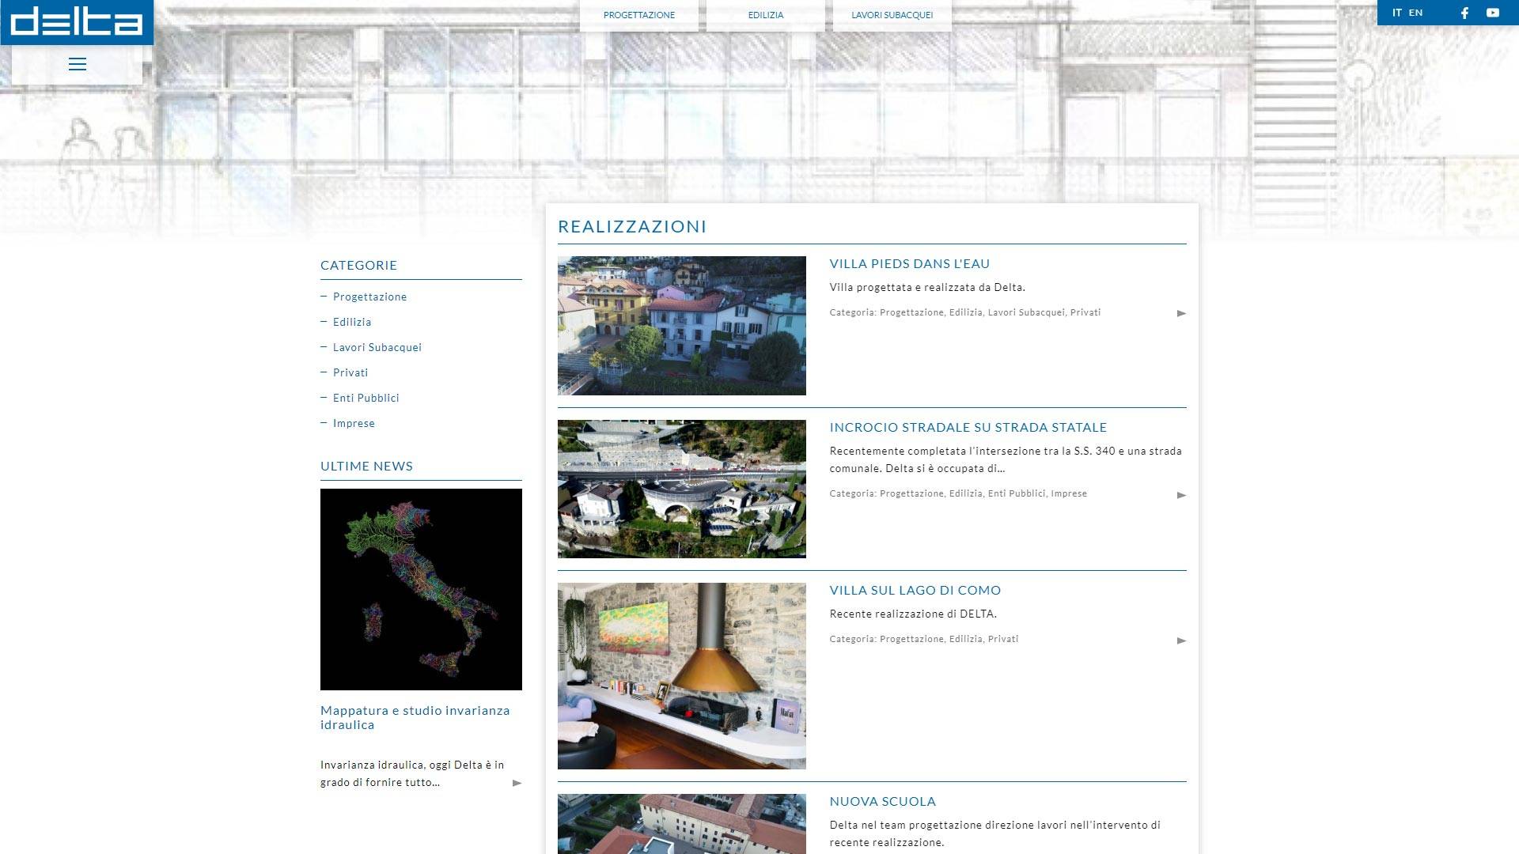
Task: Open Incrocio Stradale su Strada Statale title
Action: pyautogui.click(x=968, y=427)
